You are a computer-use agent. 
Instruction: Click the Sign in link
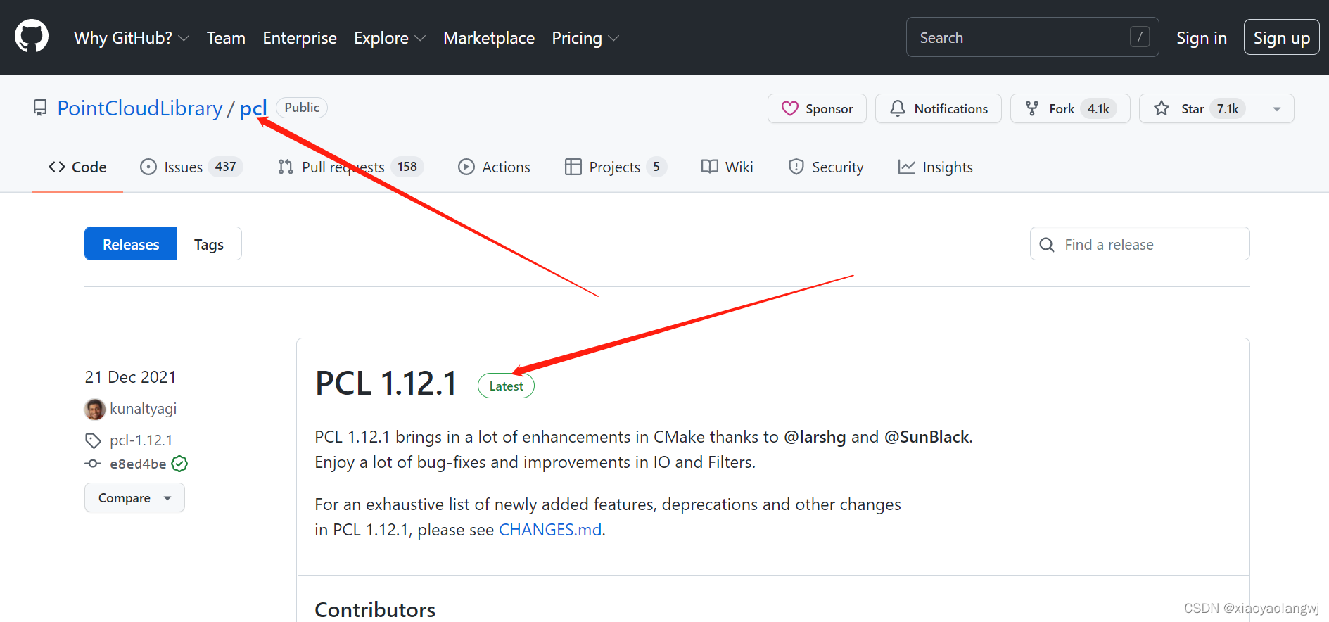pyautogui.click(x=1201, y=38)
